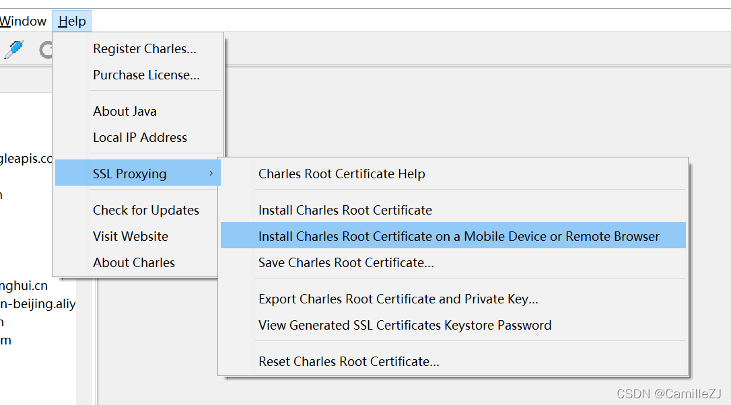This screenshot has width=731, height=405.
Task: Select Save Charles Root Certificate...
Action: point(346,262)
